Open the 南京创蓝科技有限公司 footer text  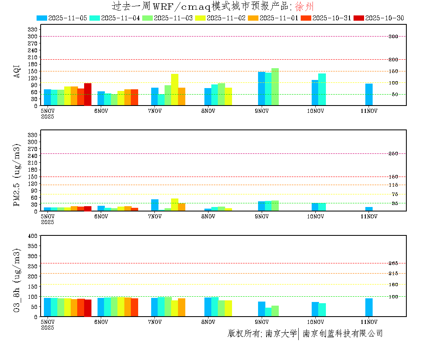coord(343,334)
